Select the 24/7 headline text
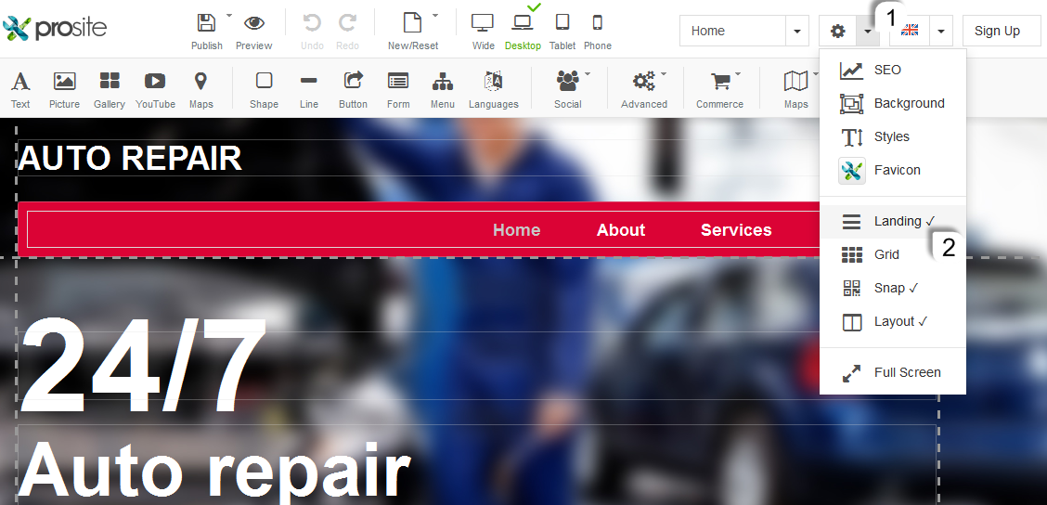The height and width of the screenshot is (505, 1047). tap(143, 365)
